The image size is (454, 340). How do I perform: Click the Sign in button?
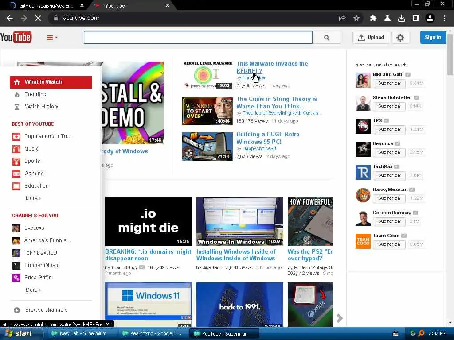(433, 37)
